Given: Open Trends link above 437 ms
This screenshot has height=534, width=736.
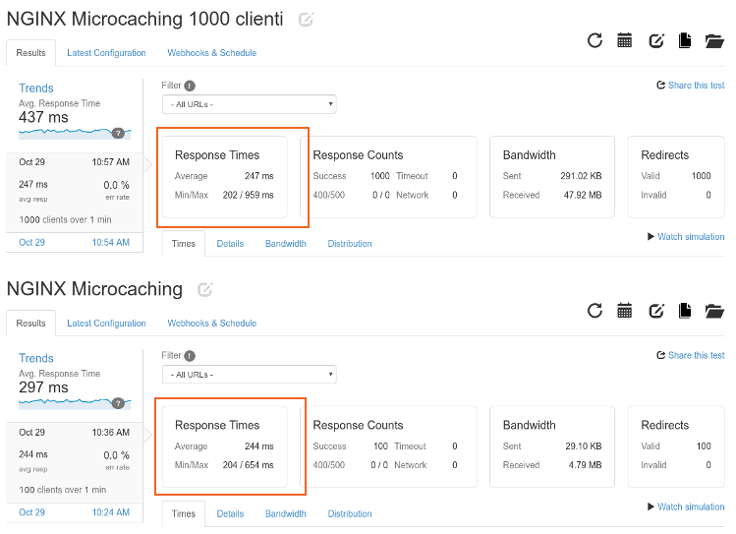Looking at the screenshot, I should pos(36,89).
